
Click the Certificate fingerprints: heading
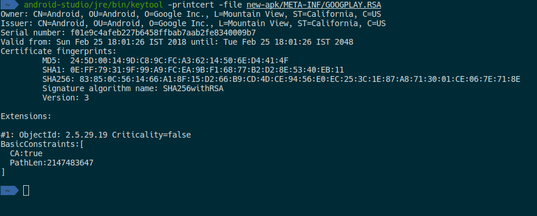(x=59, y=52)
